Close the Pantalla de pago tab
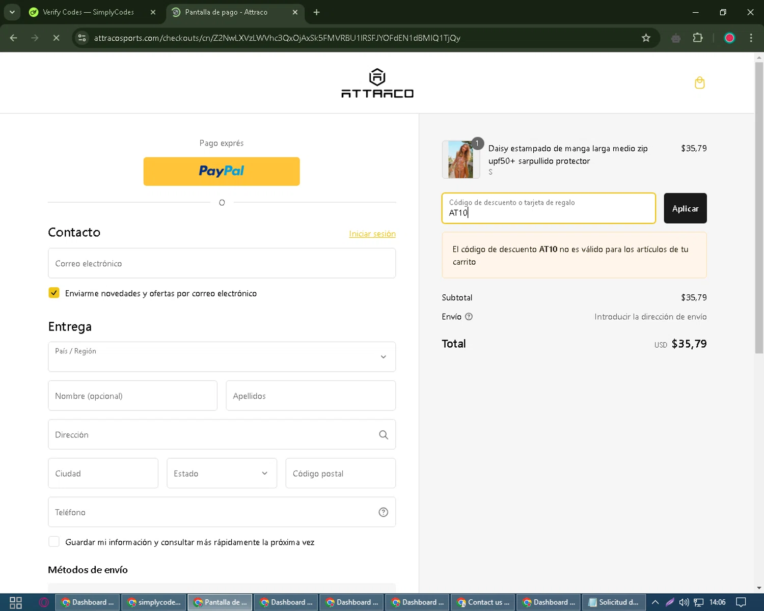The image size is (764, 611). tap(295, 12)
